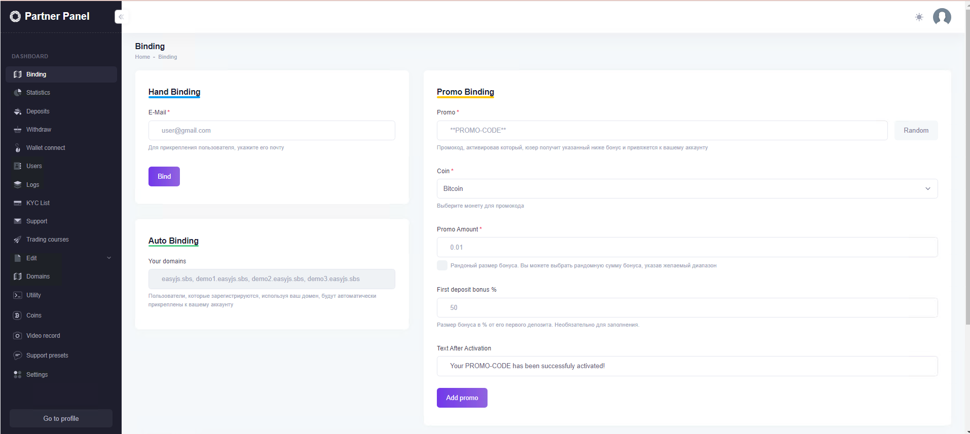The image size is (970, 434).
Task: Open the KYC List page
Action: pyautogui.click(x=38, y=203)
